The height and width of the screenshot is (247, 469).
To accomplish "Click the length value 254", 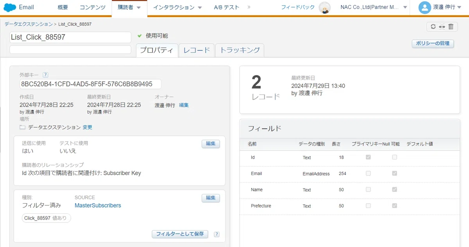I will (342, 174).
